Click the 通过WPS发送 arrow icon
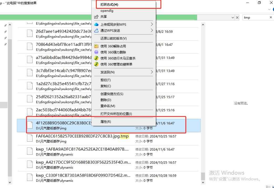 click(x=97, y=30)
